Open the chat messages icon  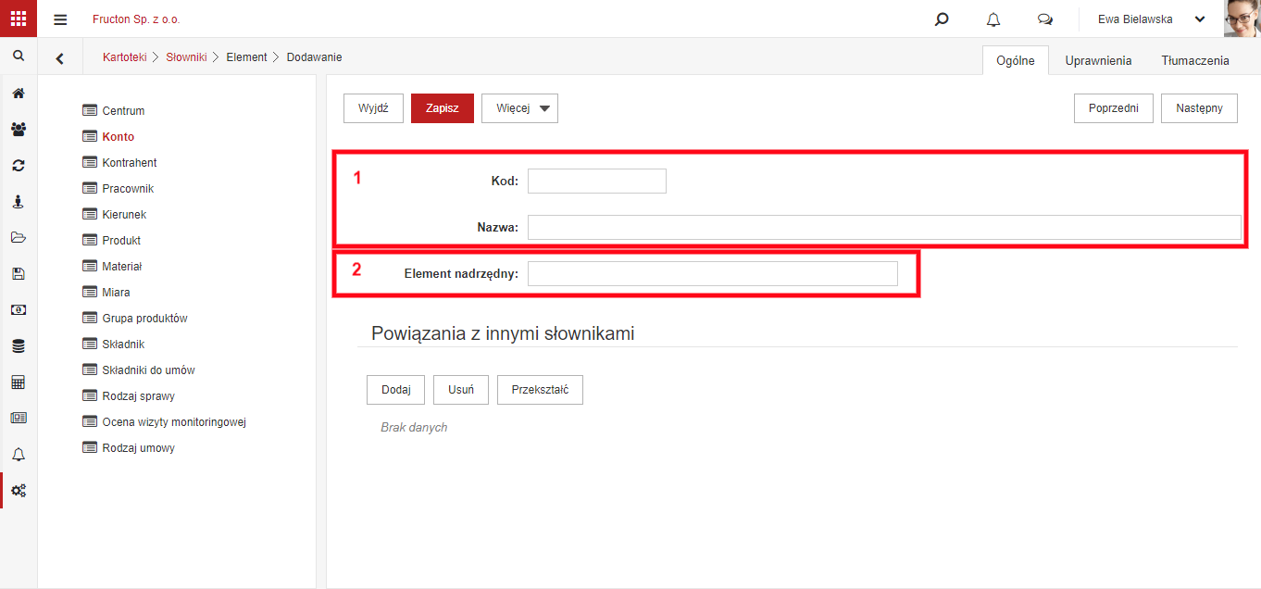coord(1045,19)
